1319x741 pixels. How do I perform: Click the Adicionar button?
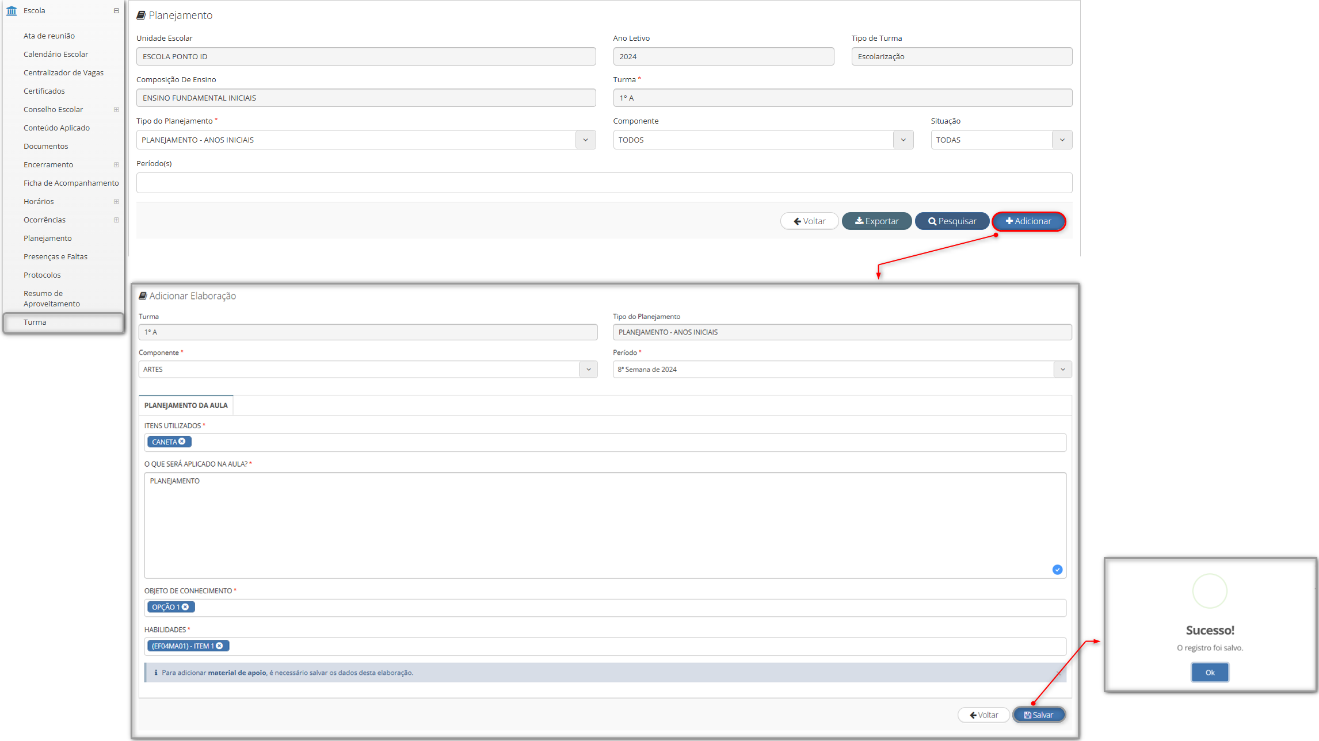(x=1028, y=221)
